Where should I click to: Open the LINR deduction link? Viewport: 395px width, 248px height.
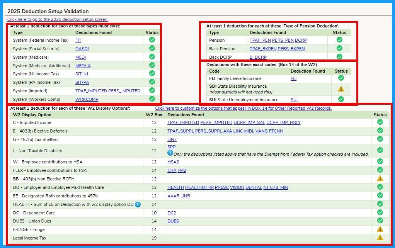point(186,196)
